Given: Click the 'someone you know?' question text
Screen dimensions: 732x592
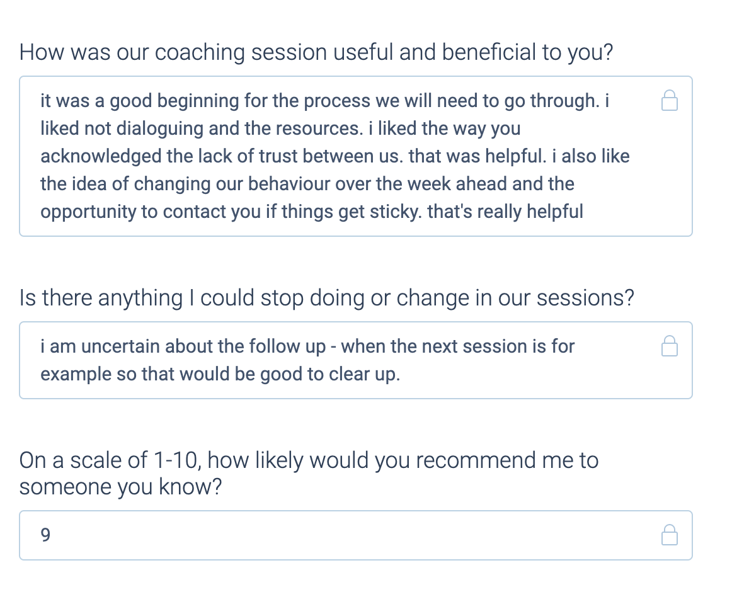Looking at the screenshot, I should (120, 487).
